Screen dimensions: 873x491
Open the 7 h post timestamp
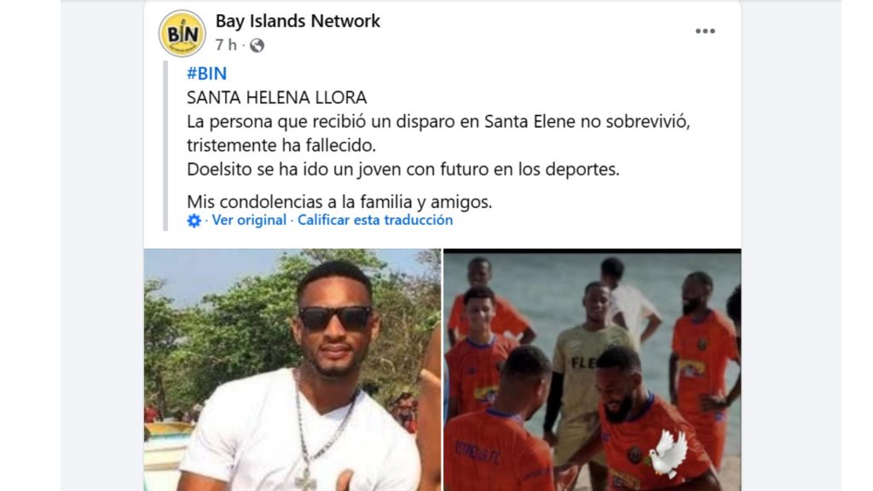click(x=226, y=44)
